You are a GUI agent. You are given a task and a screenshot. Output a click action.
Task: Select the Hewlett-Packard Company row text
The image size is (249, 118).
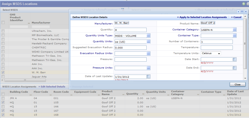point(49,43)
